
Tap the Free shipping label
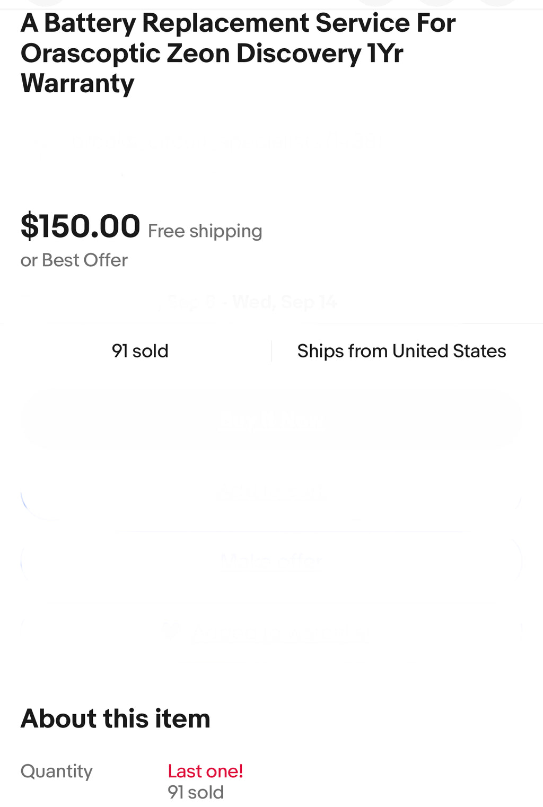(205, 231)
